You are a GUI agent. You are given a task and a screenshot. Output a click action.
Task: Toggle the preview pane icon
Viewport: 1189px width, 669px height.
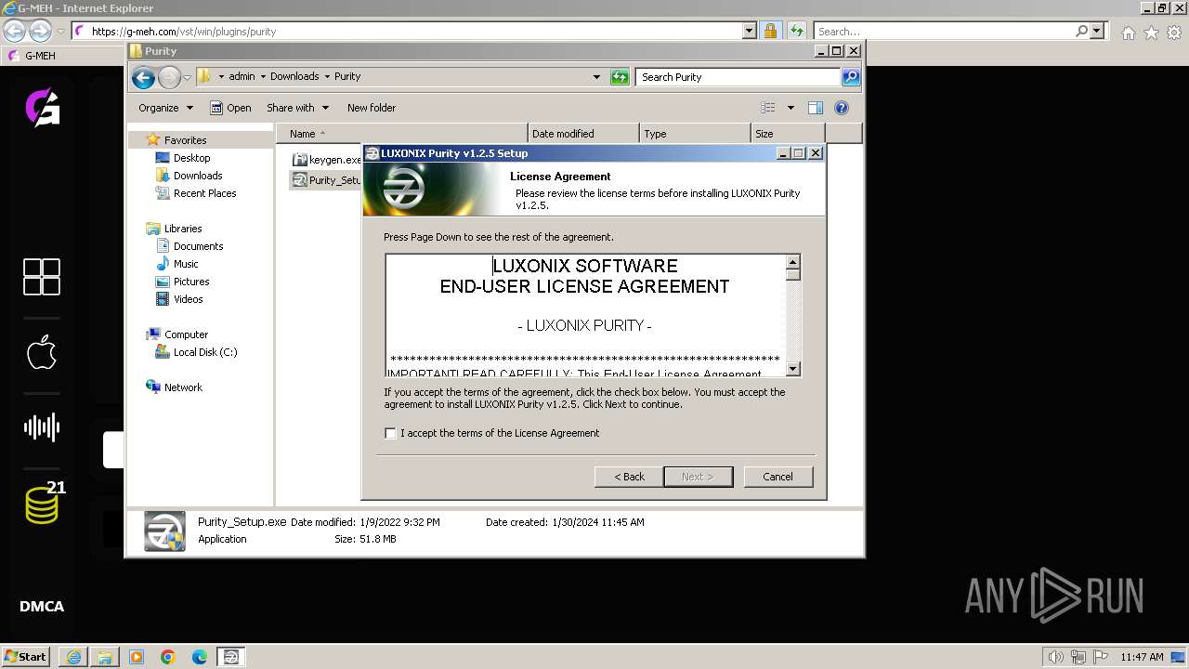[x=816, y=108]
